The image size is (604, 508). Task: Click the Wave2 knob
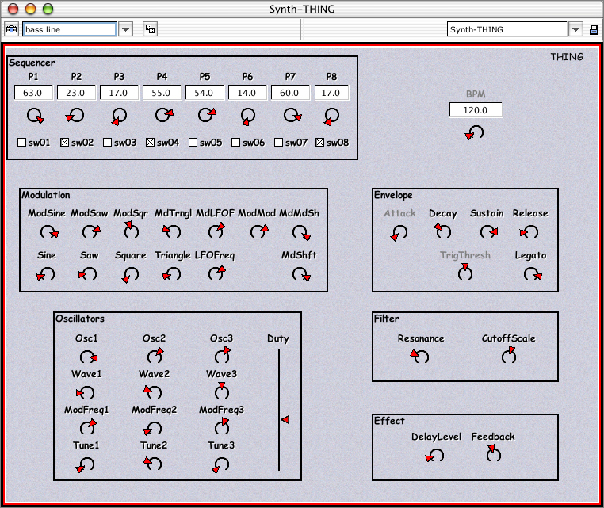[x=152, y=392]
